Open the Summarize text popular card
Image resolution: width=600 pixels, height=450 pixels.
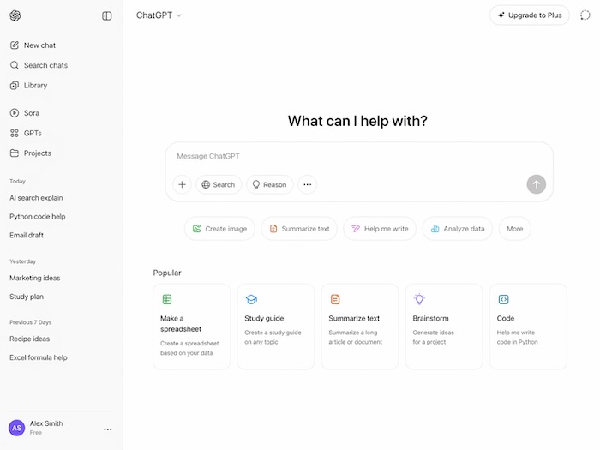pos(360,327)
